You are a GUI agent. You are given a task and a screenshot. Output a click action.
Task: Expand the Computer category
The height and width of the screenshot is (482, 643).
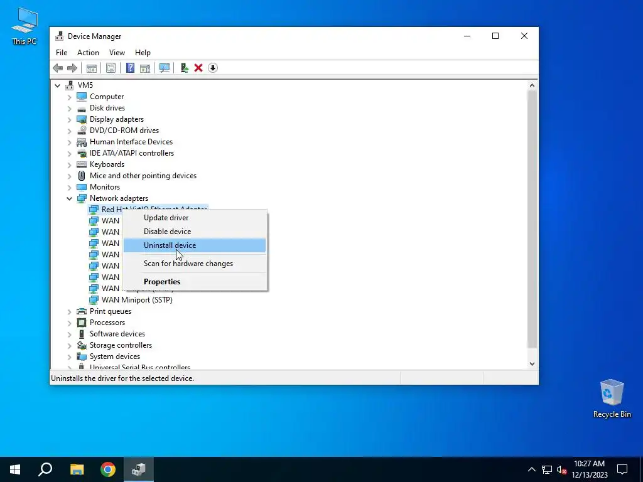coord(69,97)
